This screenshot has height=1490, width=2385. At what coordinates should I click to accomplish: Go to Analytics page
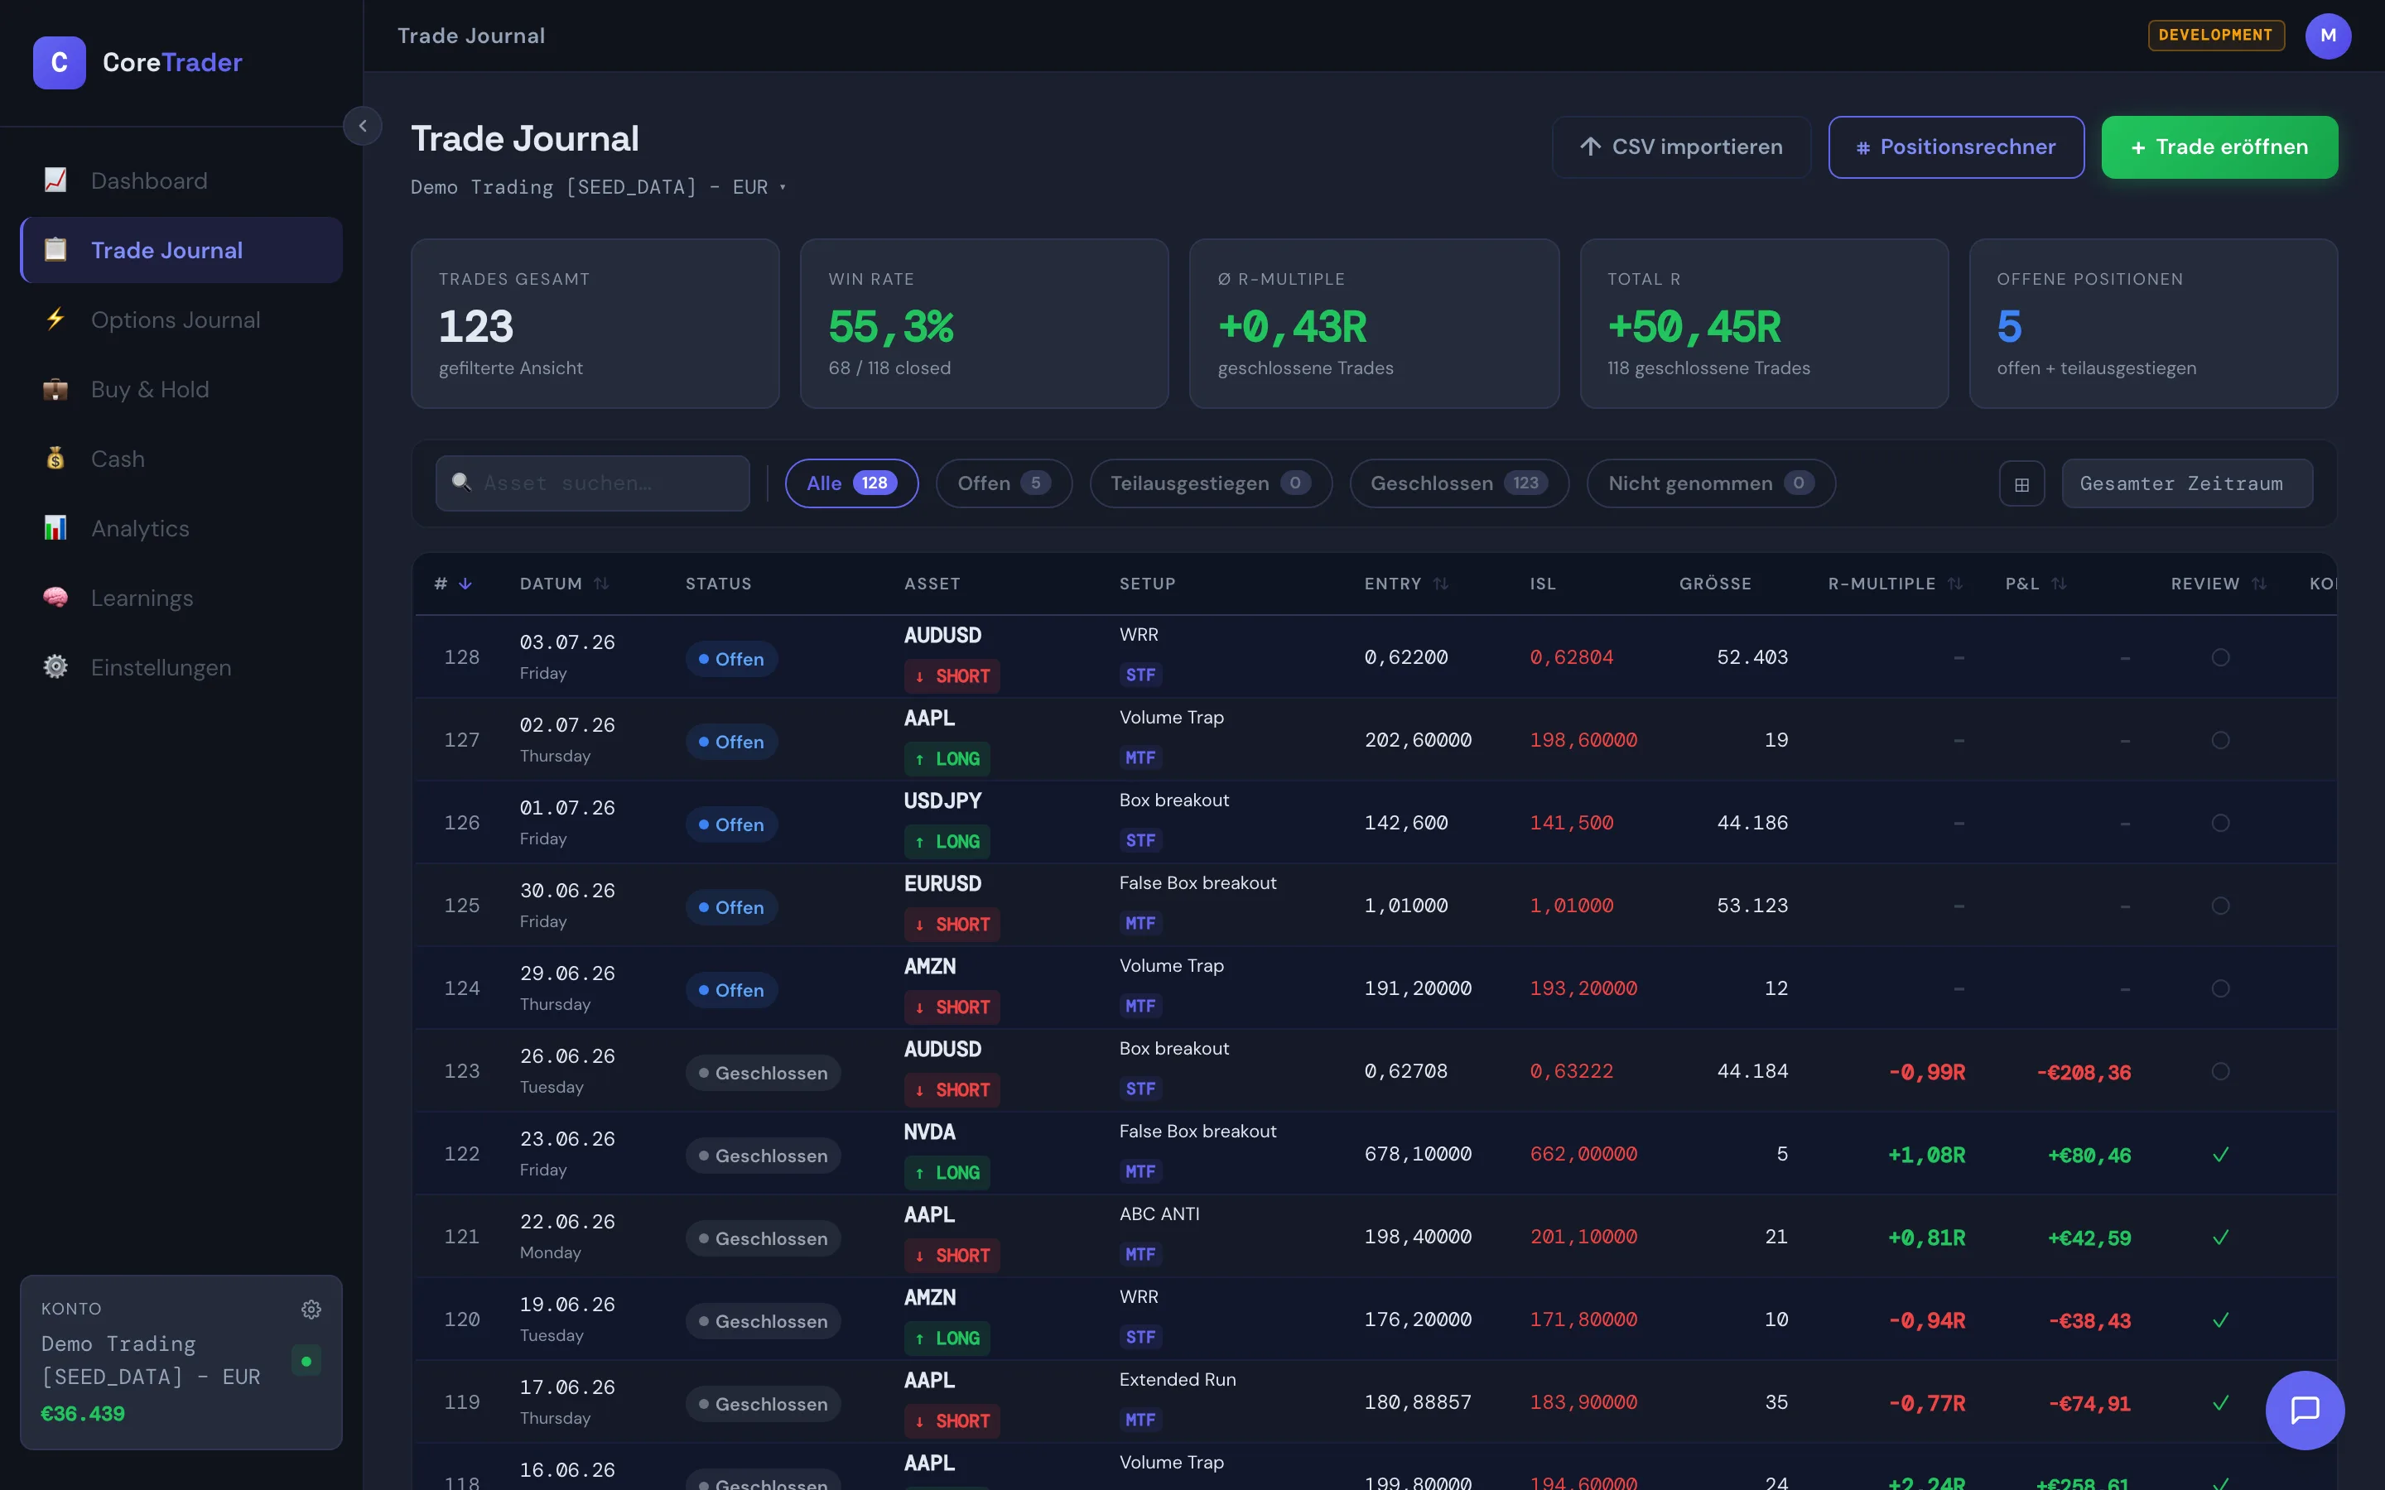182,528
